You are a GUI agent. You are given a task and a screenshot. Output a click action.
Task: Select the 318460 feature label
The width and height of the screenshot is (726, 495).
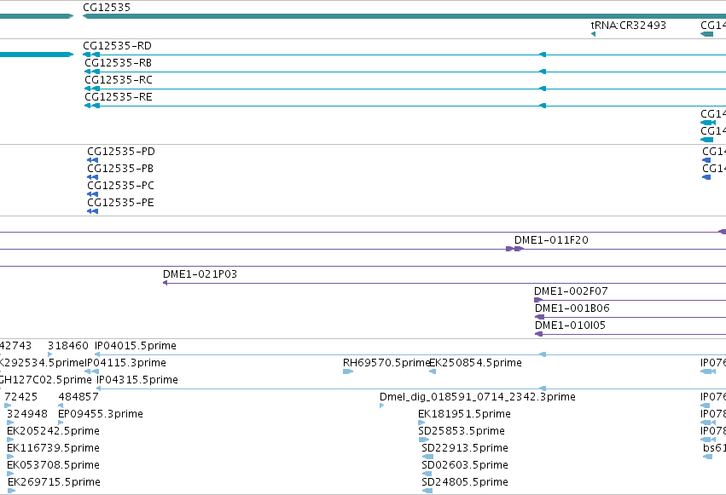(x=68, y=346)
